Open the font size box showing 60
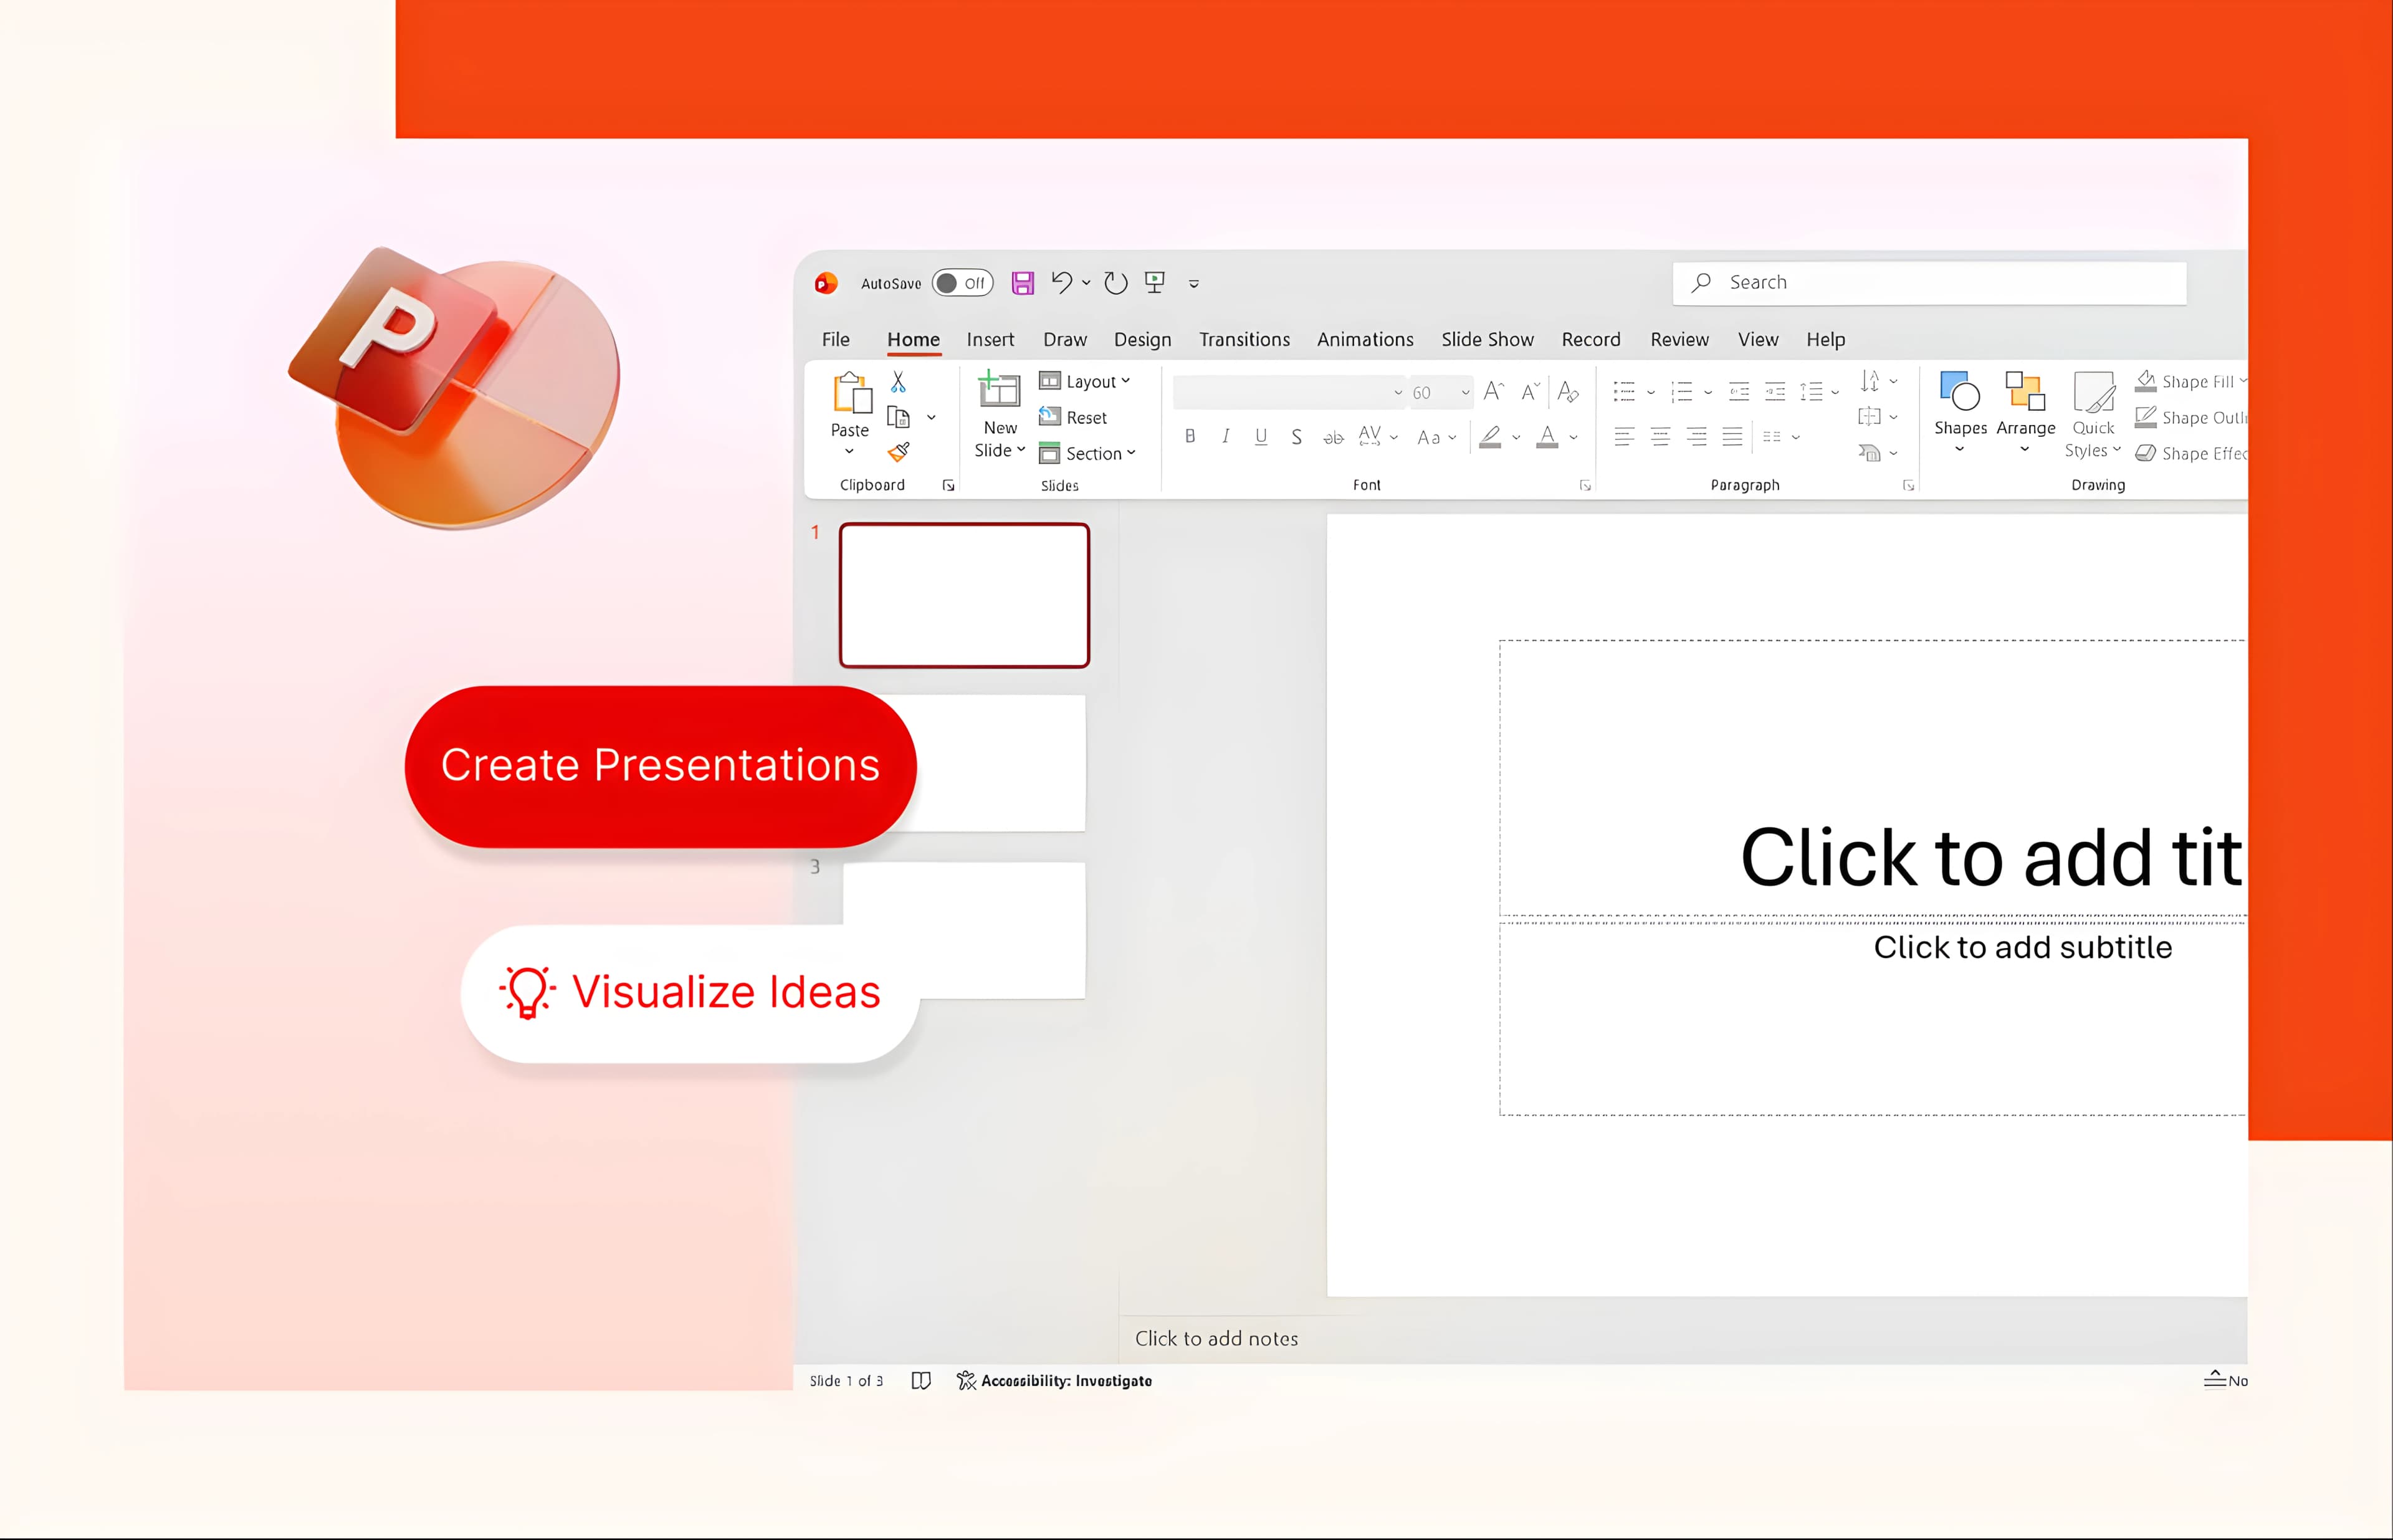The image size is (2393, 1540). (1440, 392)
